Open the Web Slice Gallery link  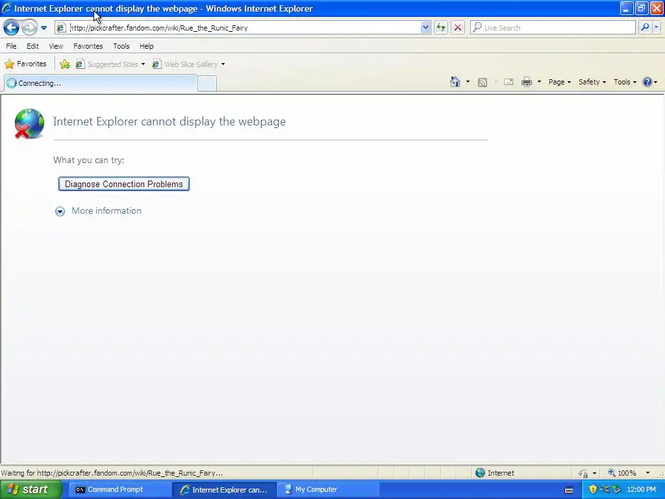pyautogui.click(x=189, y=64)
